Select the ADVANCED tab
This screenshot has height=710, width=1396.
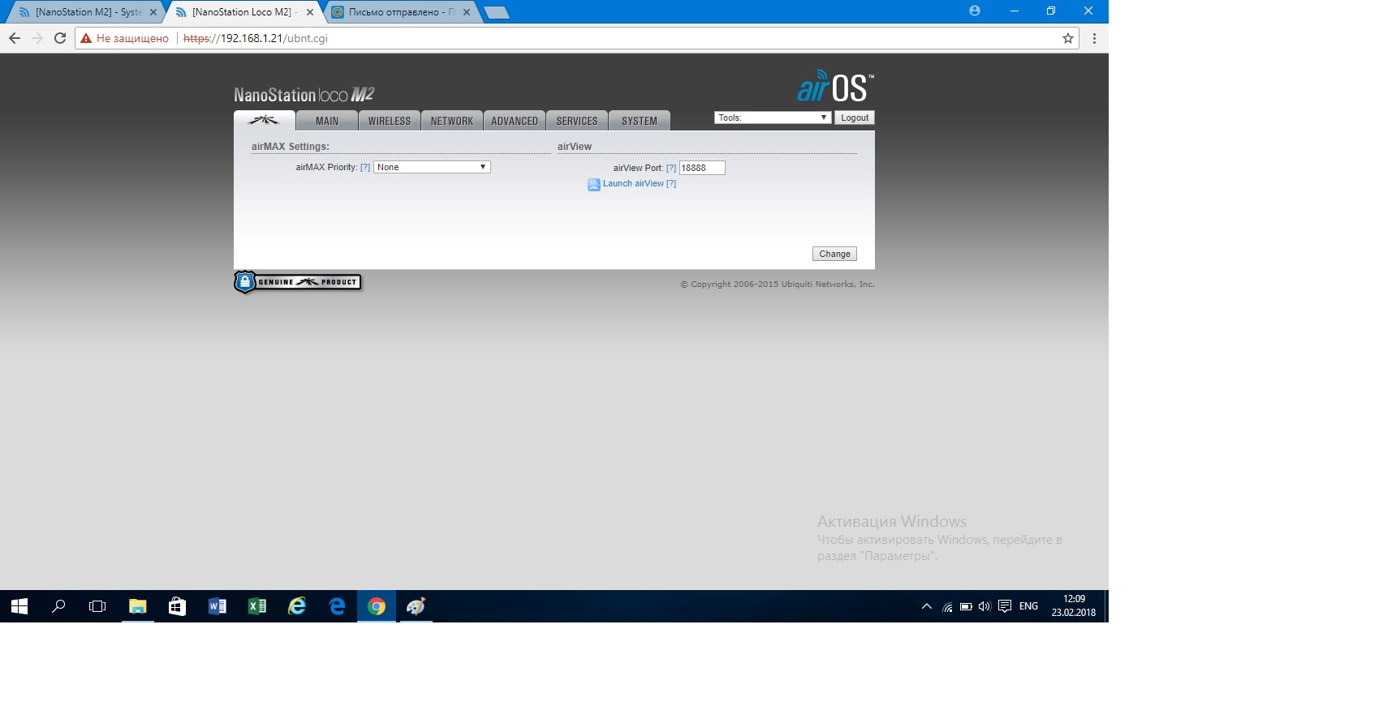(x=515, y=121)
